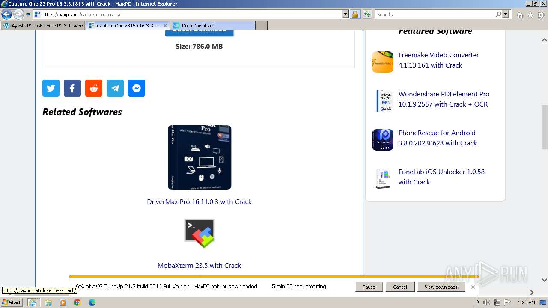This screenshot has width=548, height=308.
Task: Open PhoneRescue for Android with Crack link
Action: [438, 138]
